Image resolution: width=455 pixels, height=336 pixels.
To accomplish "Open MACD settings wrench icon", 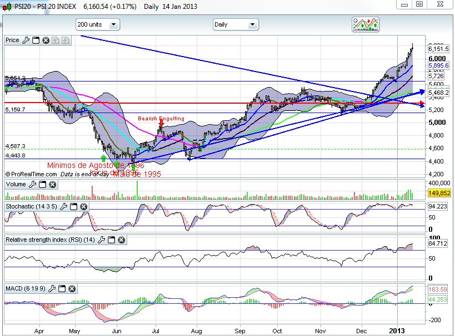I will (x=52, y=288).
